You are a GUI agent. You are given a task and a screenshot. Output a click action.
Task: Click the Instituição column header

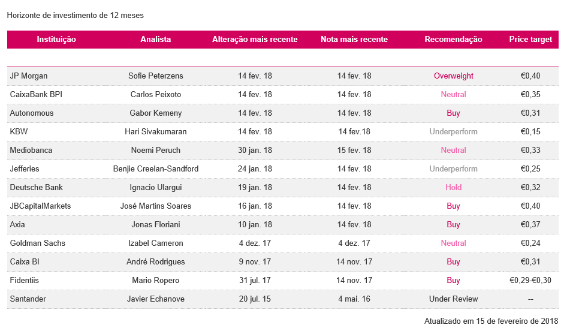[x=56, y=40]
